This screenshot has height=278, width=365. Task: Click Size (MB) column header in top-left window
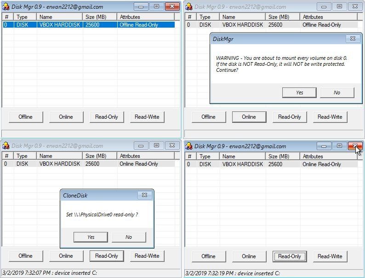point(100,17)
